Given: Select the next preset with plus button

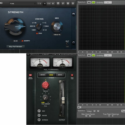Looking at the screenshot, I should click(x=40, y=3).
